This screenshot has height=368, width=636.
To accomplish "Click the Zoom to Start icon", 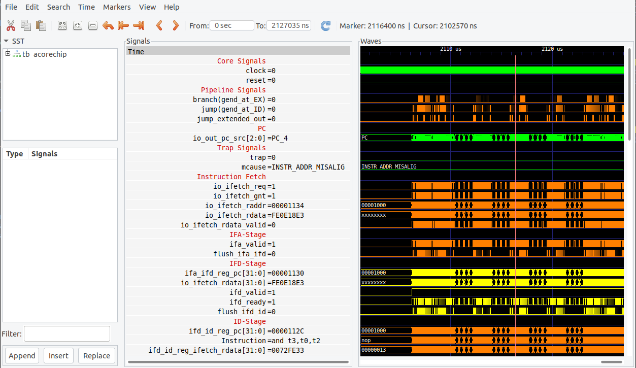I will [123, 25].
